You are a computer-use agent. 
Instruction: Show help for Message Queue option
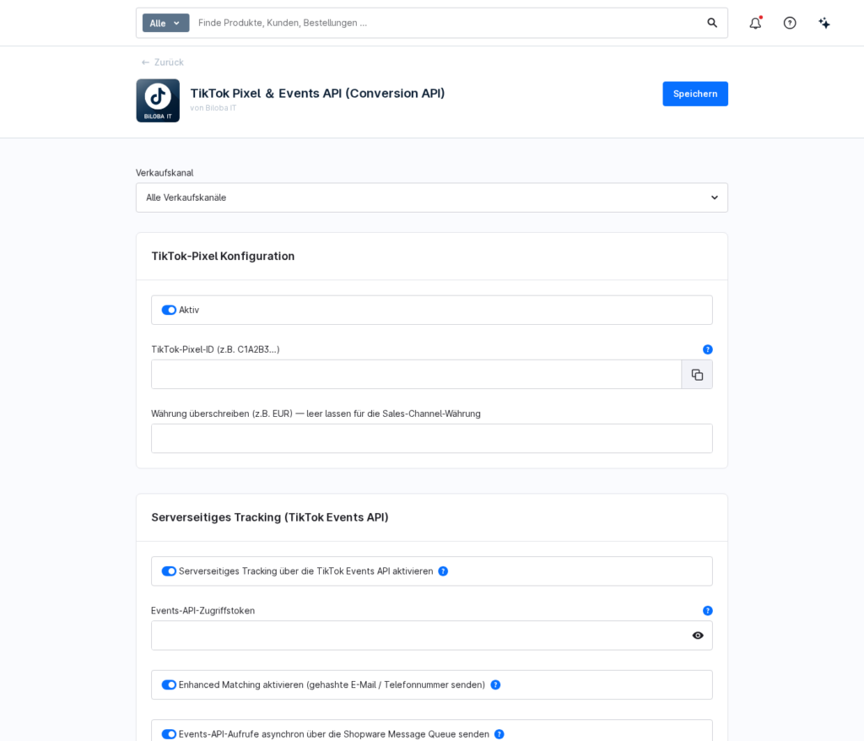499,734
